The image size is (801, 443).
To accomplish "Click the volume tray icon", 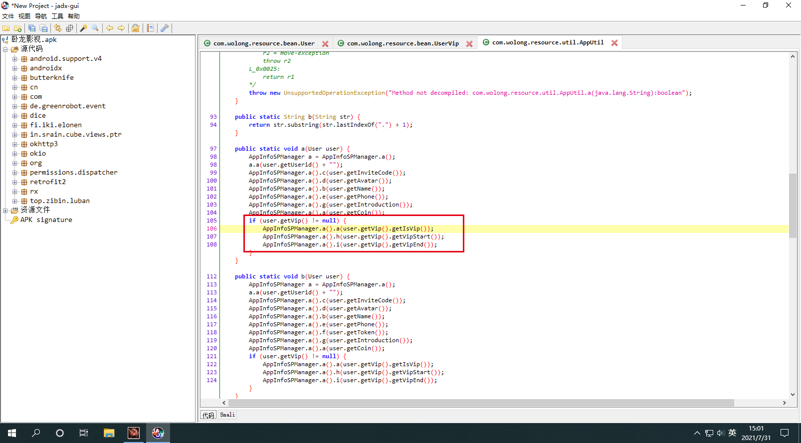I will pos(721,433).
